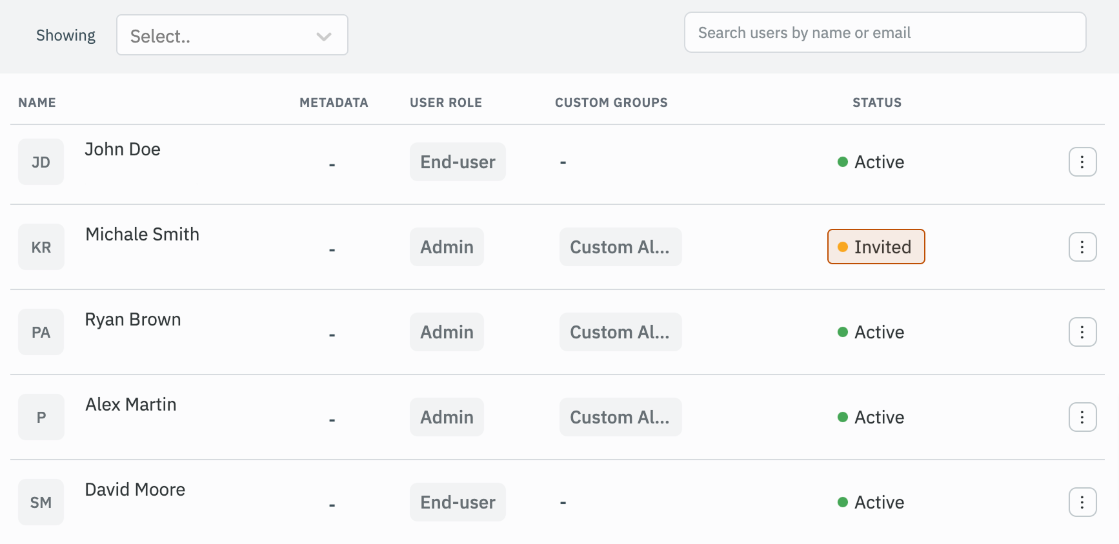Screen dimensions: 1119x544
Task: Click the more options icon for Ryan Brown
Action: 1082,332
